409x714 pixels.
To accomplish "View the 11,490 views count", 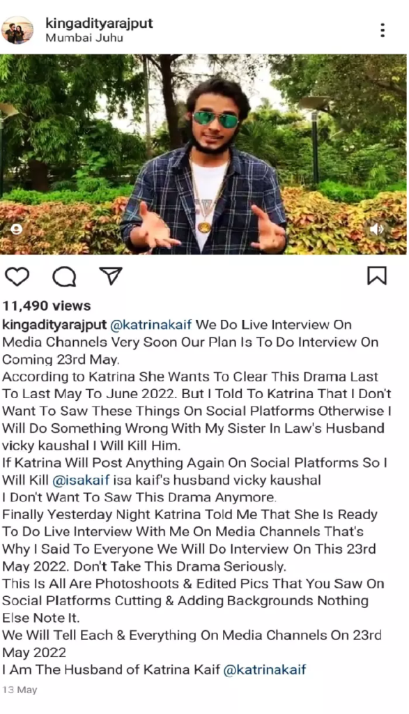I will [x=47, y=306].
